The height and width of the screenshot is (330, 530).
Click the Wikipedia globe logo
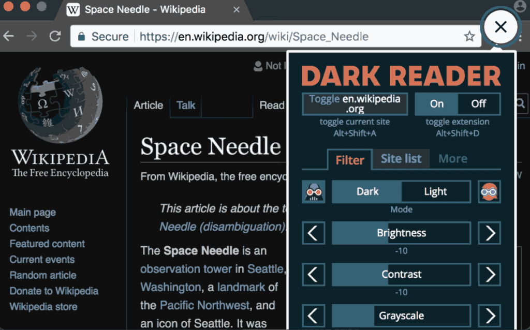click(x=60, y=104)
